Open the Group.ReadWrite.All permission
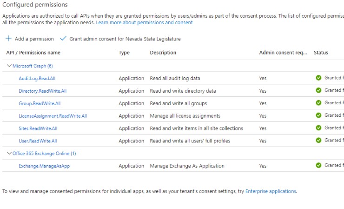The height and width of the screenshot is (209, 344). (40, 103)
